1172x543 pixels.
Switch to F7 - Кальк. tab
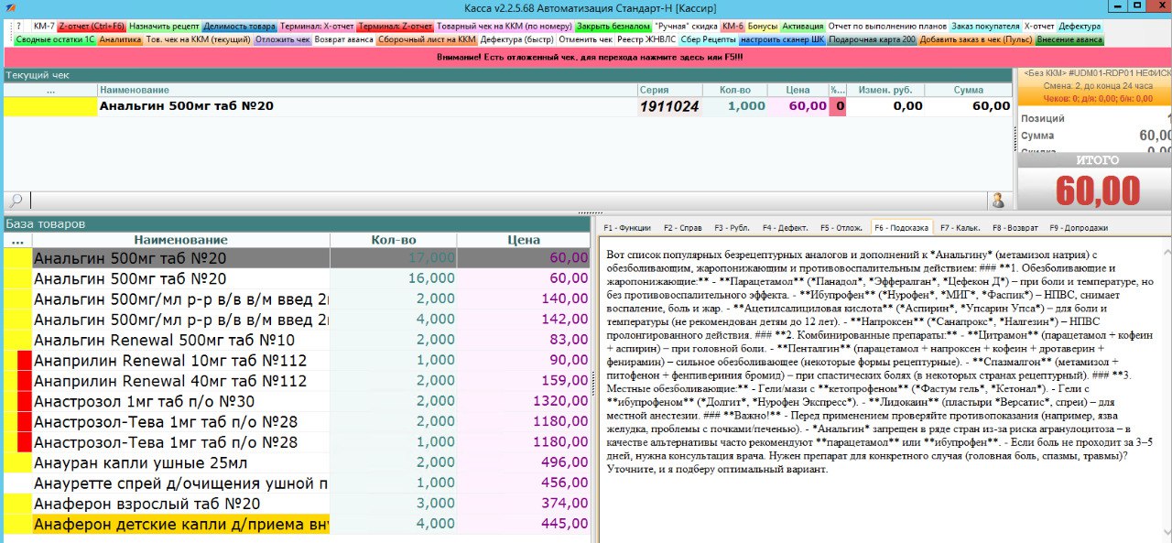coord(960,227)
